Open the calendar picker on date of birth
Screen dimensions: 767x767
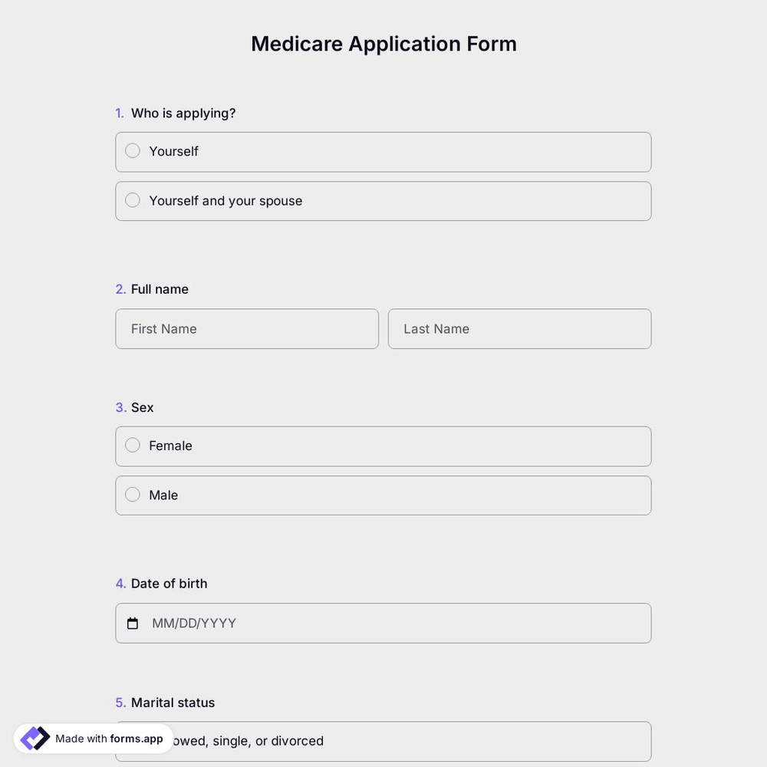(x=132, y=623)
